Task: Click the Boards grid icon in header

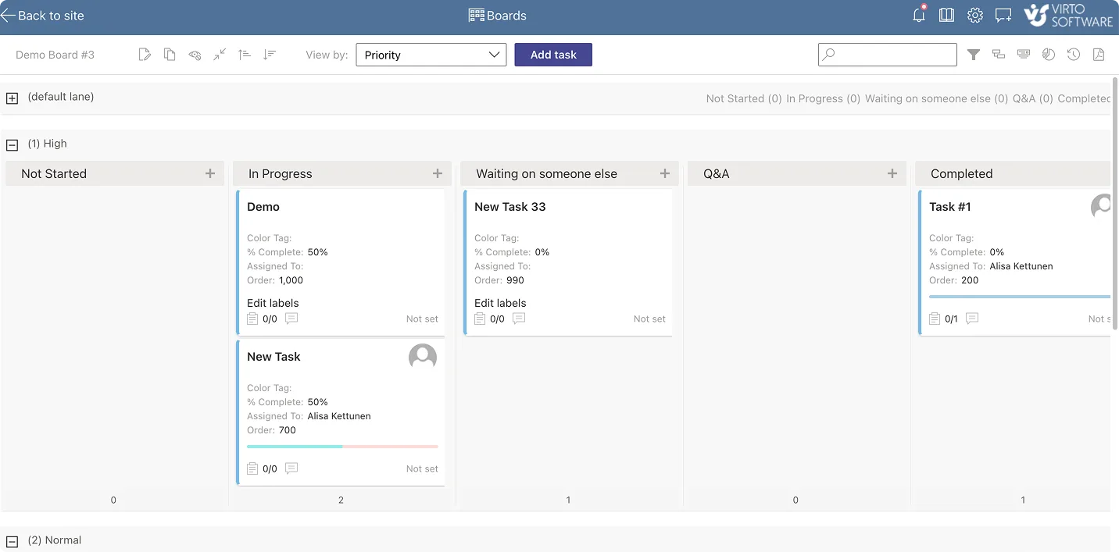Action: (476, 15)
